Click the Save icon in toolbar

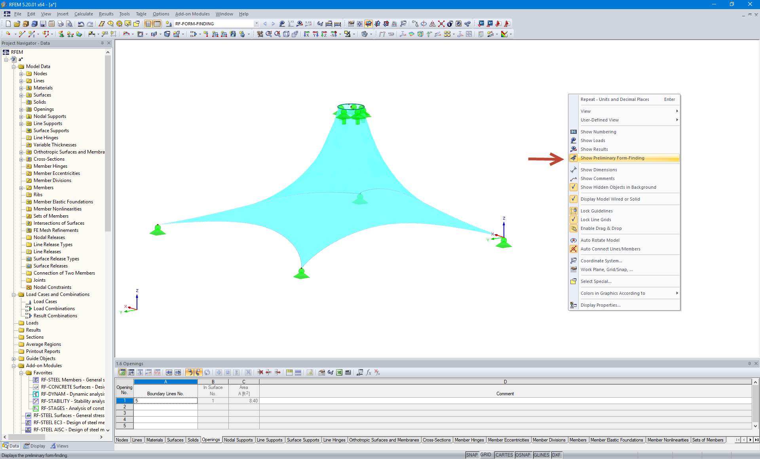[x=43, y=24]
